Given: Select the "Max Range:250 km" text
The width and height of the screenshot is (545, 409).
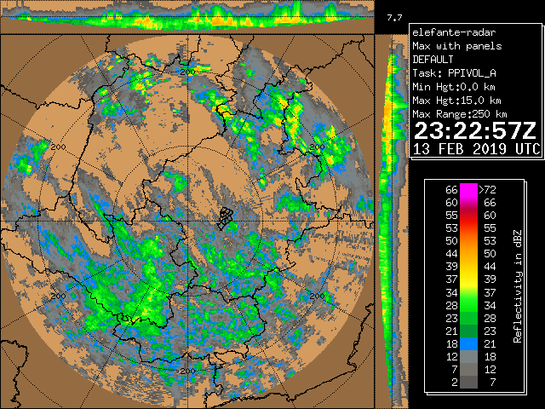Looking at the screenshot, I should click(x=459, y=114).
